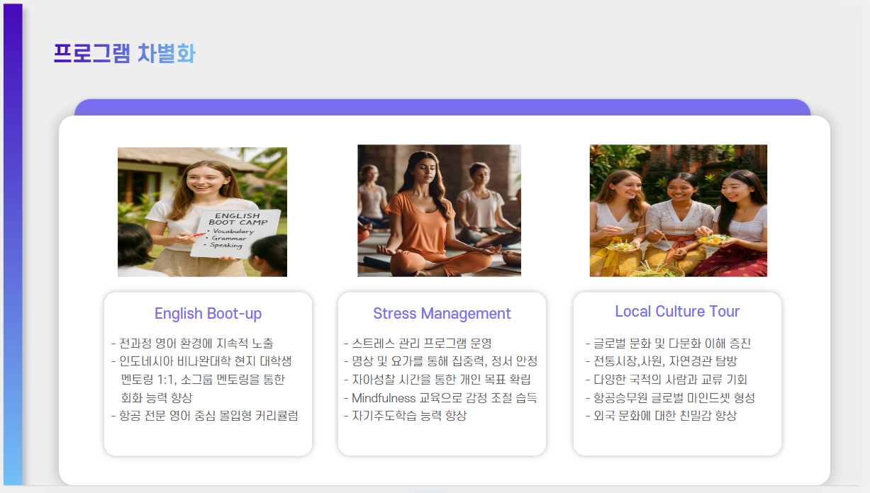
Task: Click the Local Culture Tour heading
Action: 677,312
